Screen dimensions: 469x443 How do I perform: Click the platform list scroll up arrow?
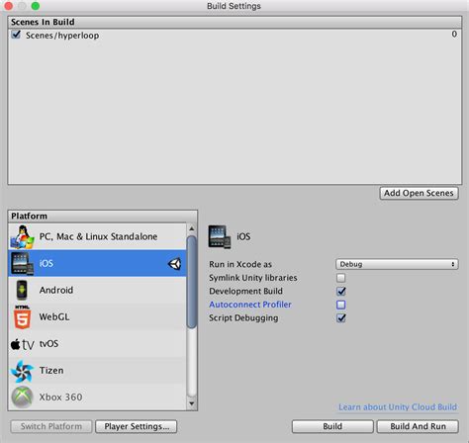(192, 228)
